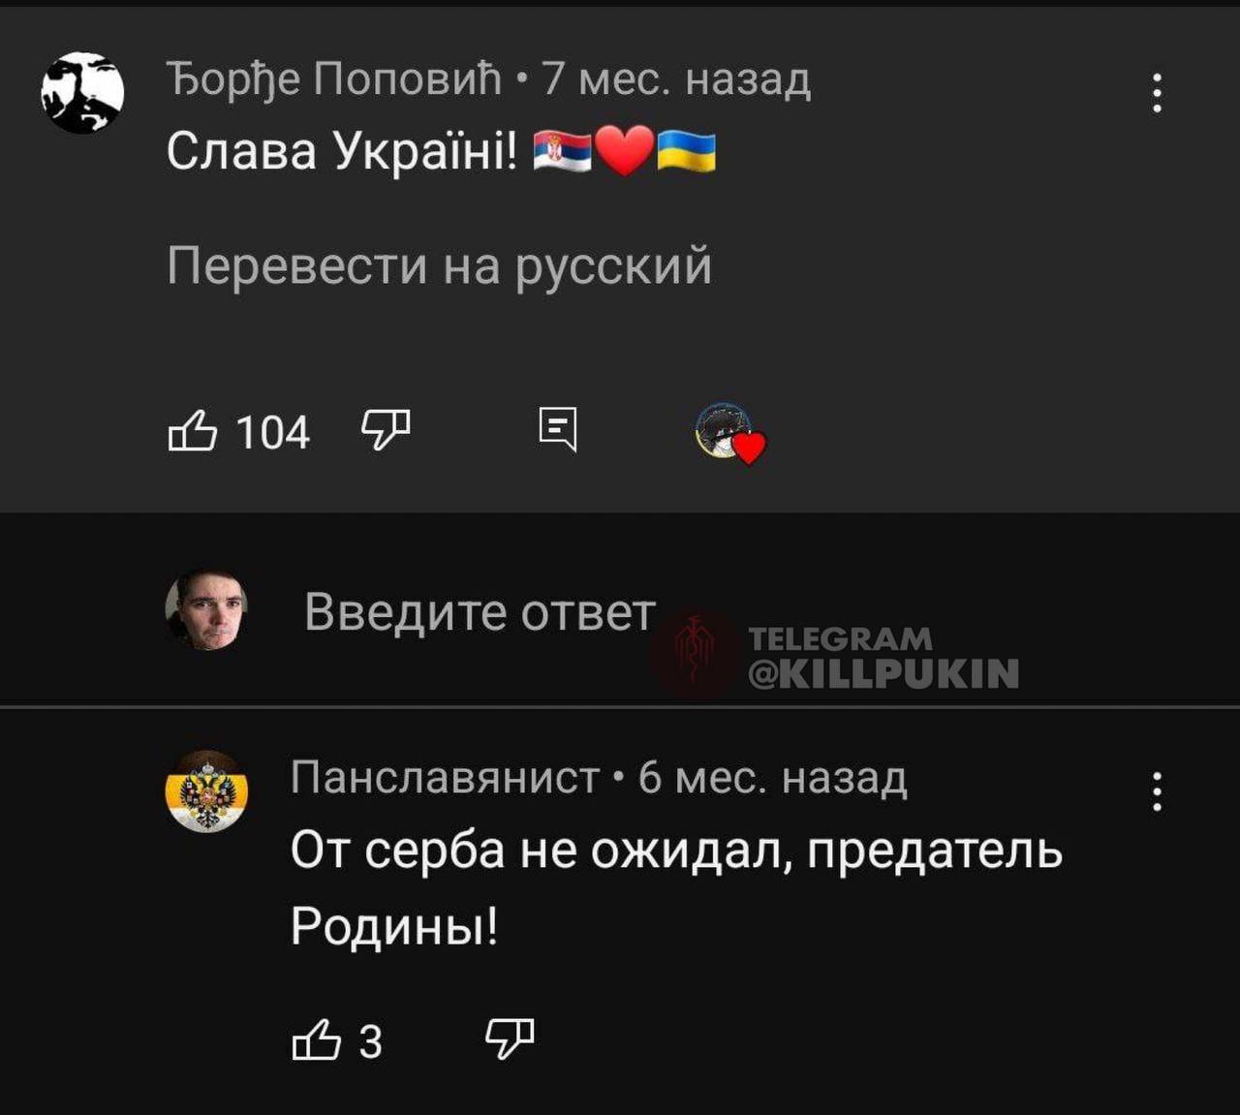
Task: Dislike the reply from Панславянист
Action: 509,1038
